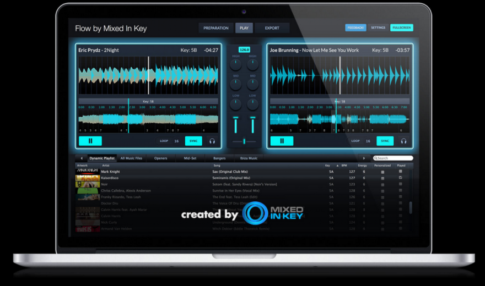The image size is (485, 286).
Task: Toggle Played checkbox for Kaiserdisco track
Action: tap(400, 178)
